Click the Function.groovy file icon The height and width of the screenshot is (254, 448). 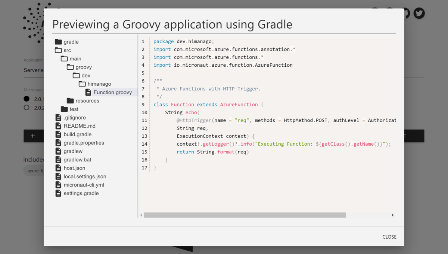[x=88, y=92]
